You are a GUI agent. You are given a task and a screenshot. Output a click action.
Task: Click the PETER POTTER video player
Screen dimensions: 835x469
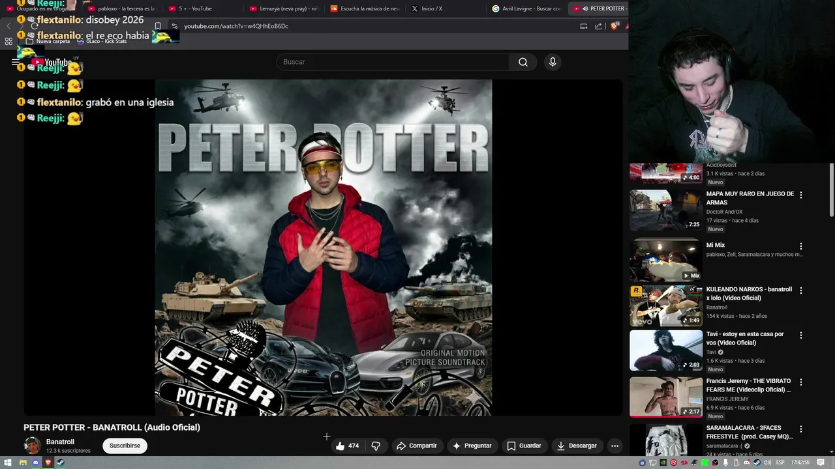tap(324, 248)
